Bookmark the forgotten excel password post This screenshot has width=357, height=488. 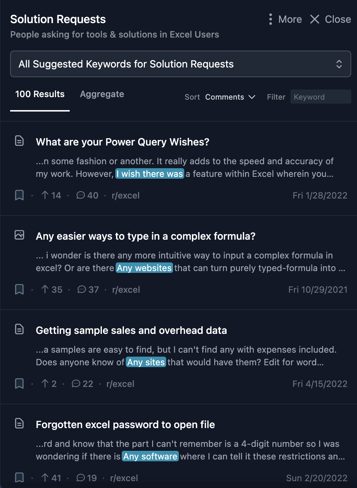tap(19, 478)
